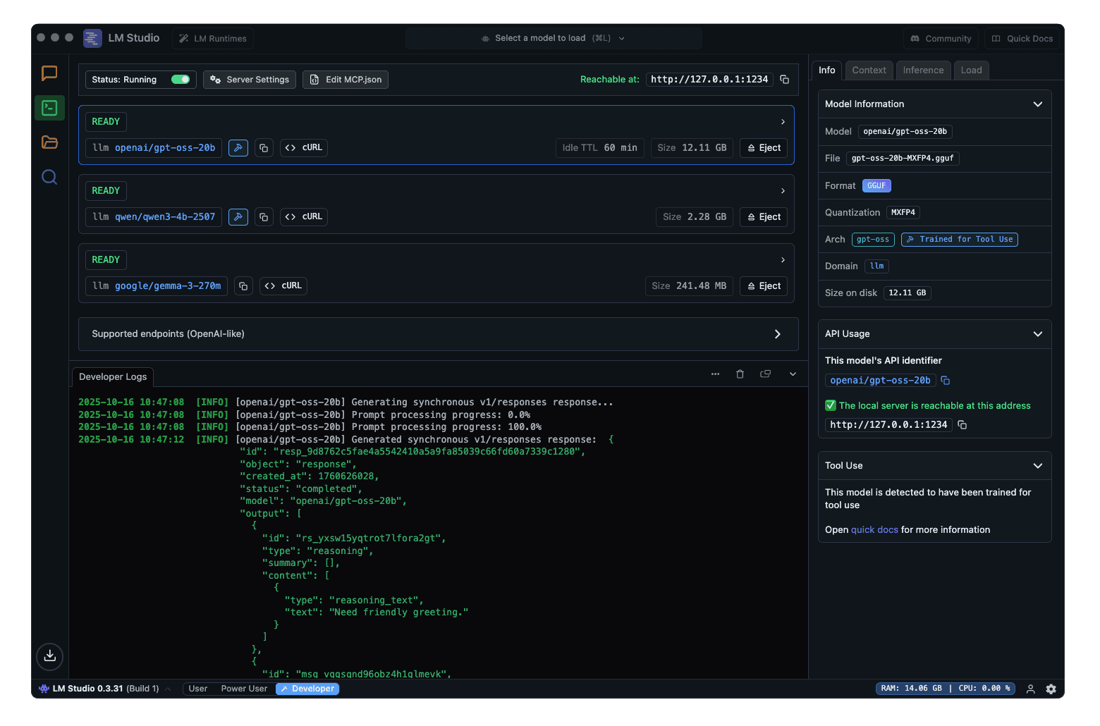This screenshot has height=726, width=1100.
Task: Show cURL for qwen/qwen3-4b-2507
Action: 304,217
